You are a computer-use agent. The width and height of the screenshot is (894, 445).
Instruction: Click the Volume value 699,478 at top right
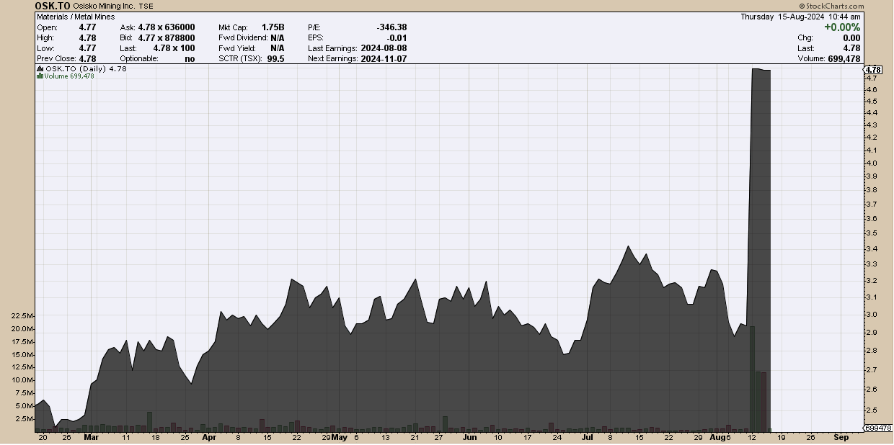tap(844, 59)
